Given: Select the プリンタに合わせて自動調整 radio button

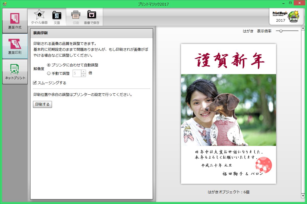Looking at the screenshot, I should pyautogui.click(x=49, y=65).
